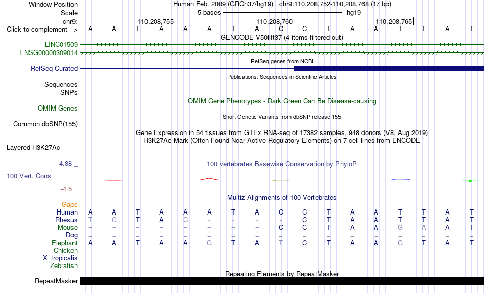This screenshot has height=293, width=485.
Task: Click the OMIM Gene Phenotypes track title
Action: pos(282,101)
